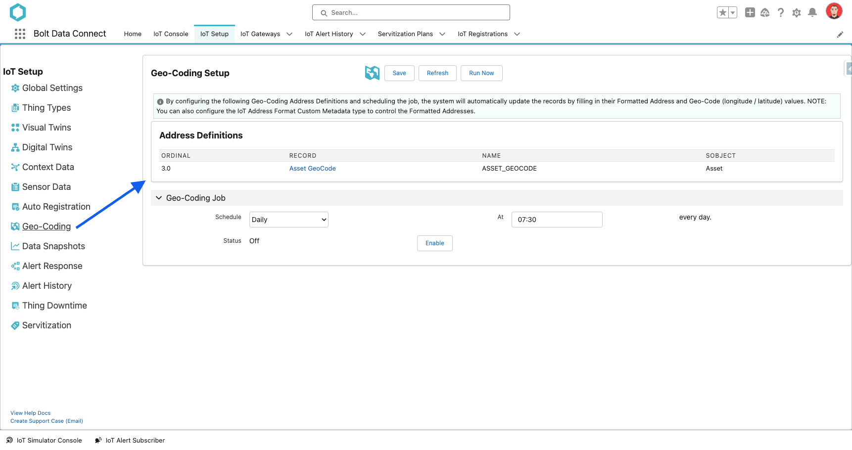This screenshot has height=450, width=852.
Task: Open the setup gear icon
Action: point(797,13)
